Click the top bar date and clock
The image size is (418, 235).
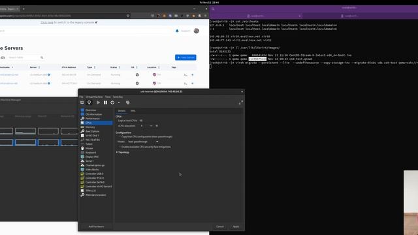[x=209, y=3]
